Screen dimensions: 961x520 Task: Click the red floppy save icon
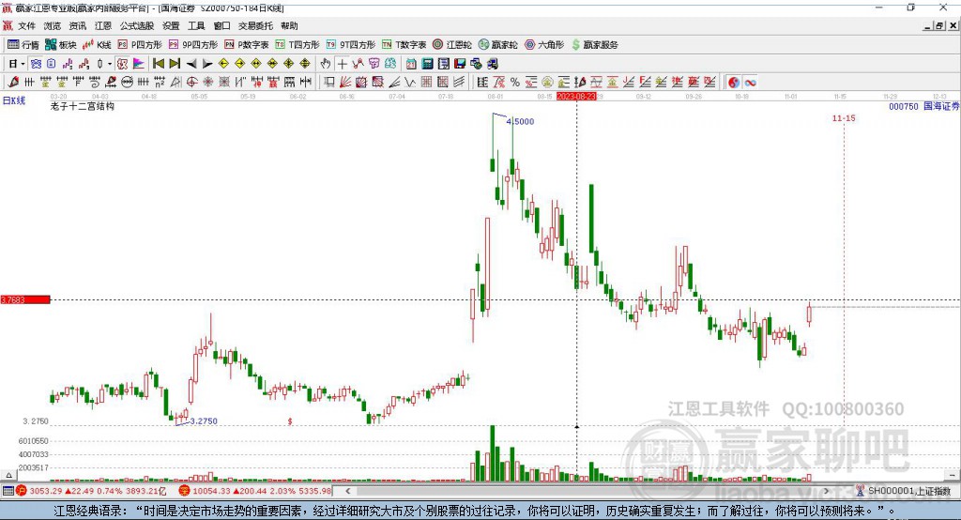pos(460,64)
